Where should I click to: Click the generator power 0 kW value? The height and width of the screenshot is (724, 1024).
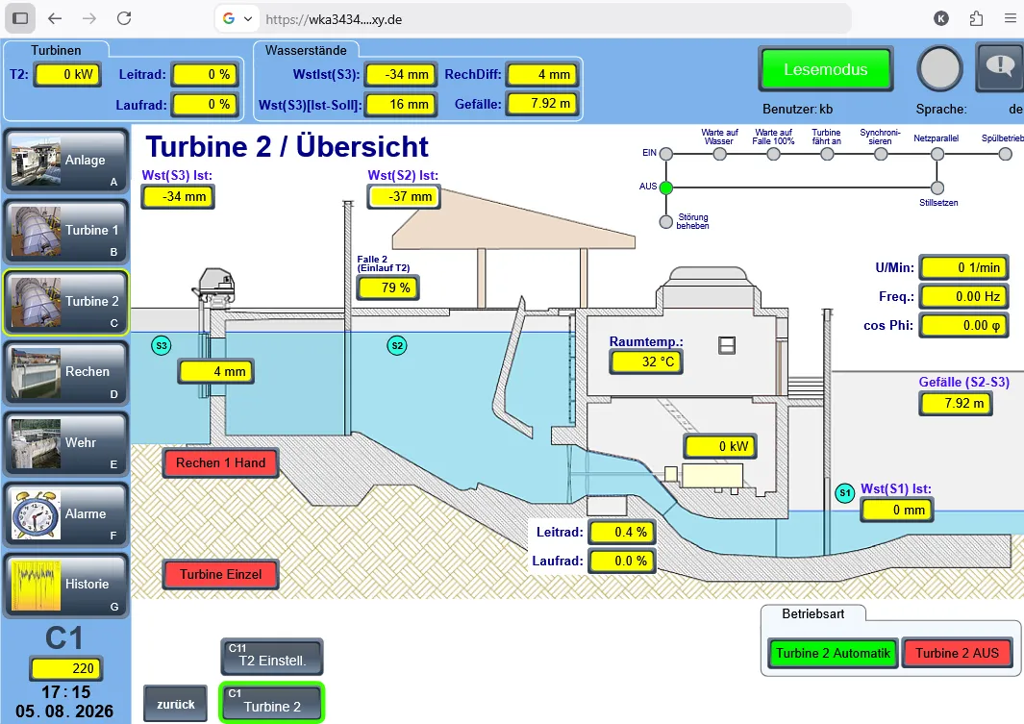point(720,446)
